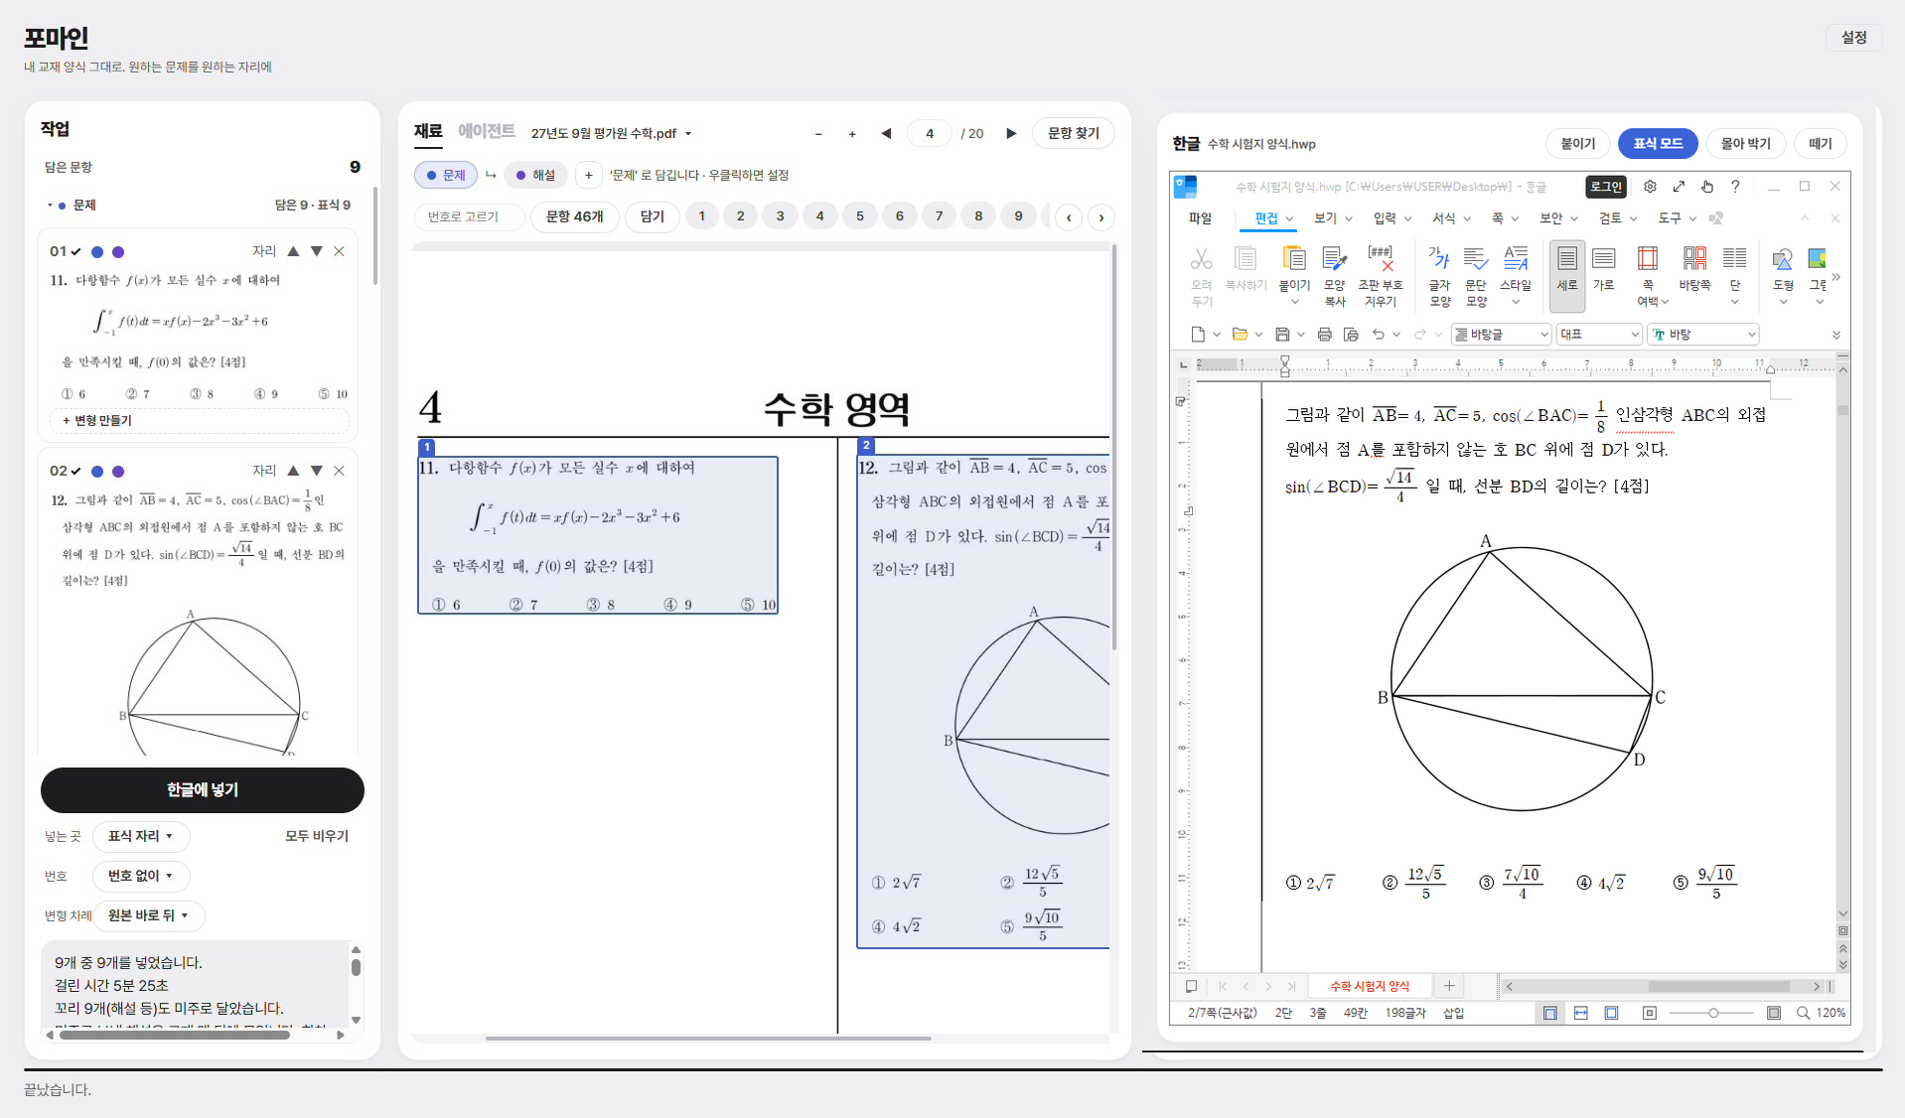
Task: Expand the 쪽 여백 margin dropdown
Action: point(1664,302)
